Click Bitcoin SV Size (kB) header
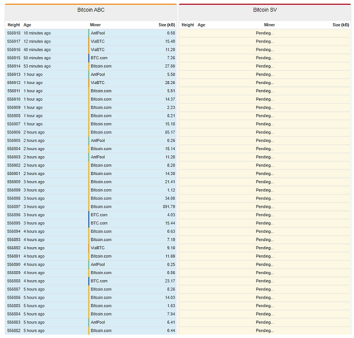 [x=341, y=25]
